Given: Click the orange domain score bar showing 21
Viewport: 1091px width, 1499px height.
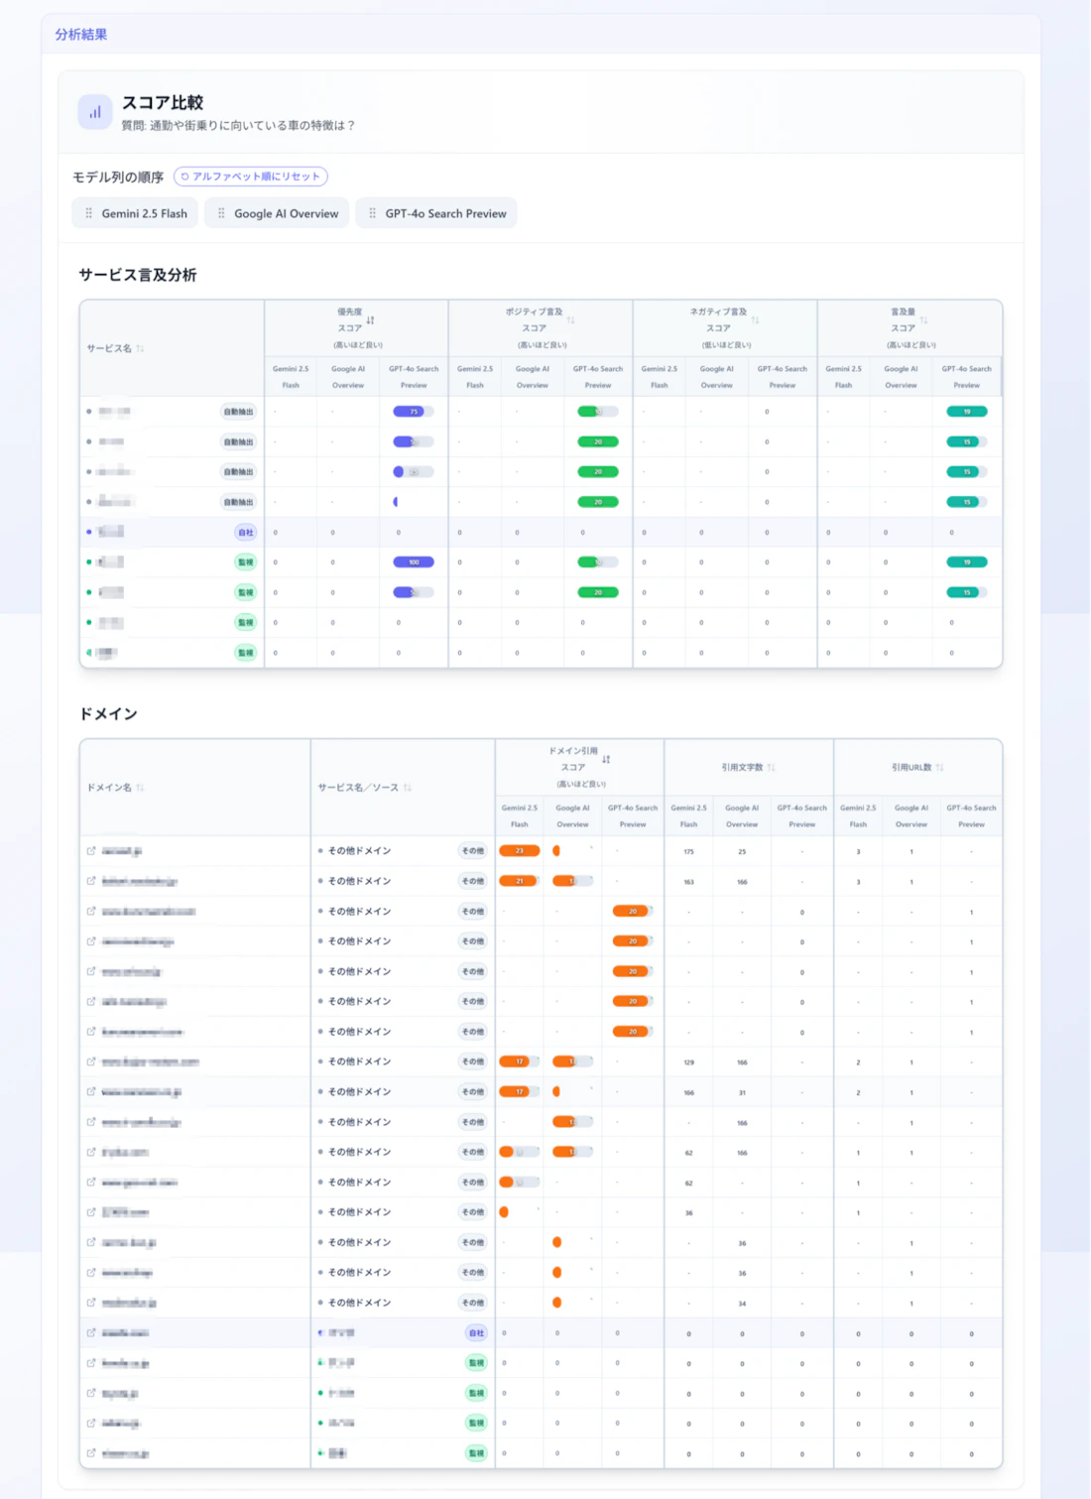Looking at the screenshot, I should (x=519, y=881).
